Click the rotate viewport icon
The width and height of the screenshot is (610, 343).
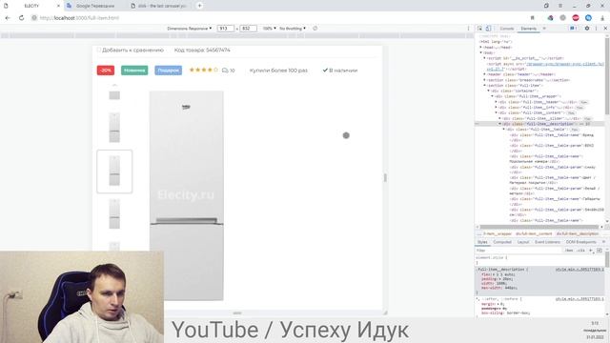(x=315, y=29)
